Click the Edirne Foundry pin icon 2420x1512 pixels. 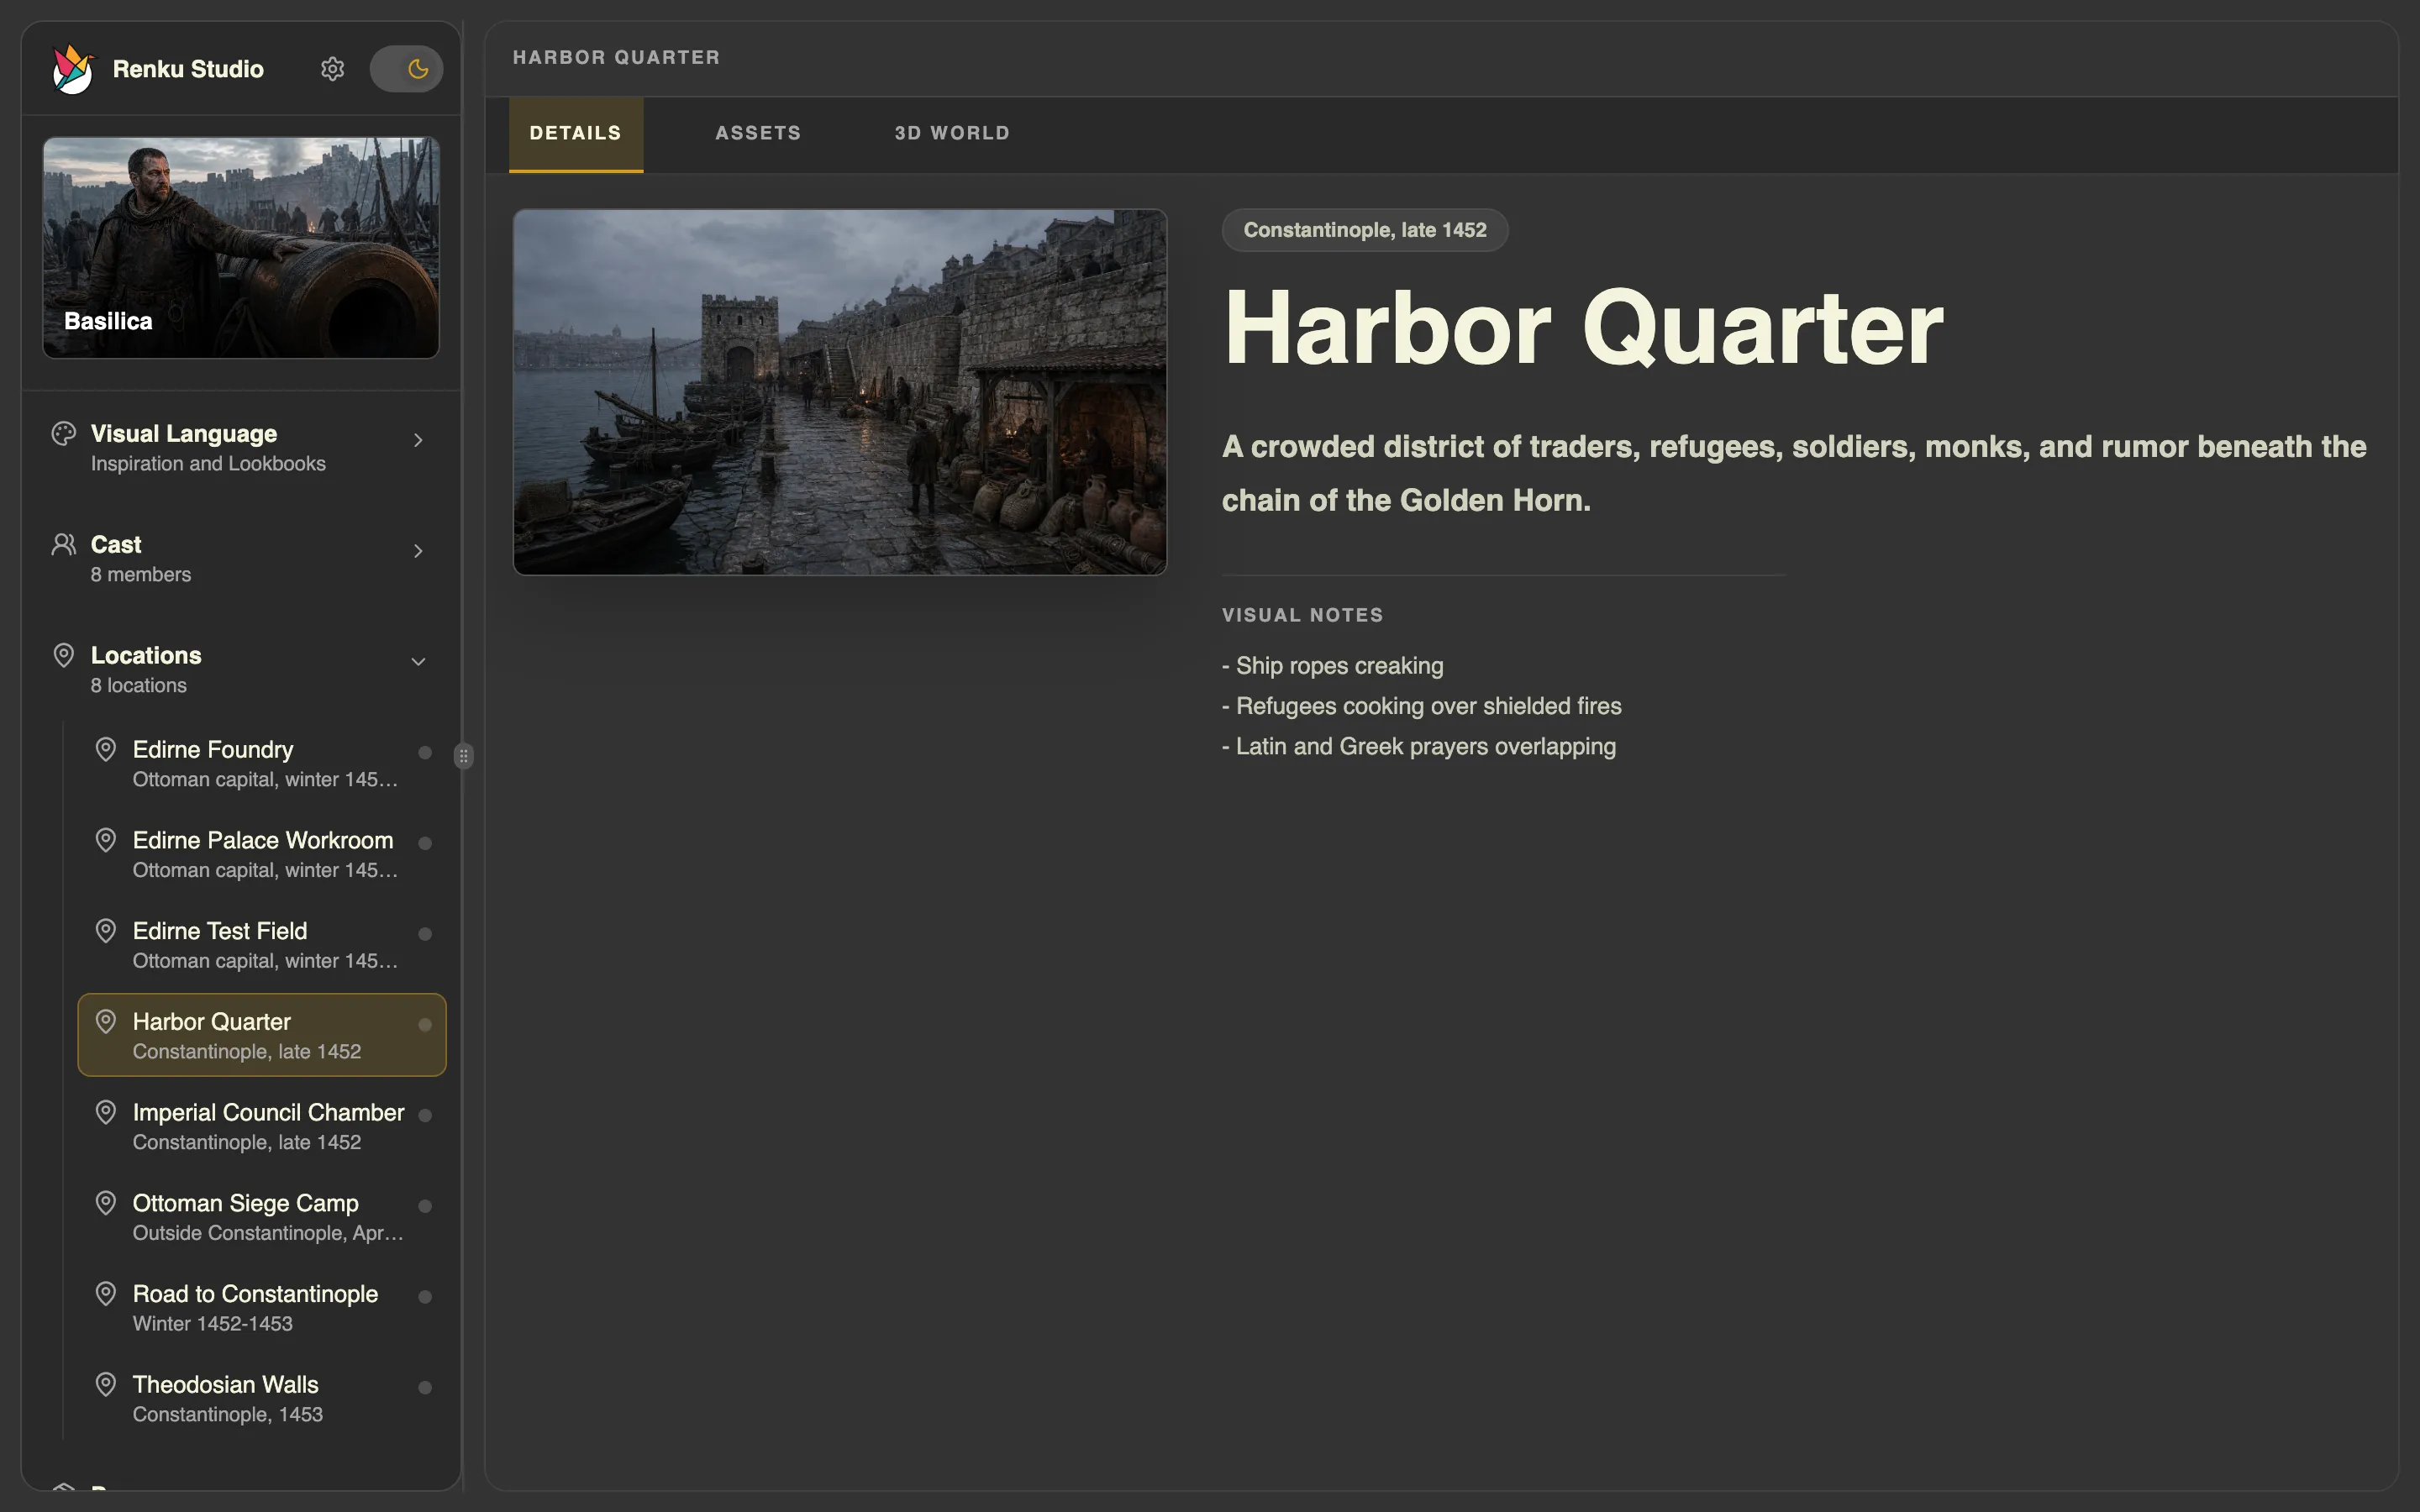point(105,749)
